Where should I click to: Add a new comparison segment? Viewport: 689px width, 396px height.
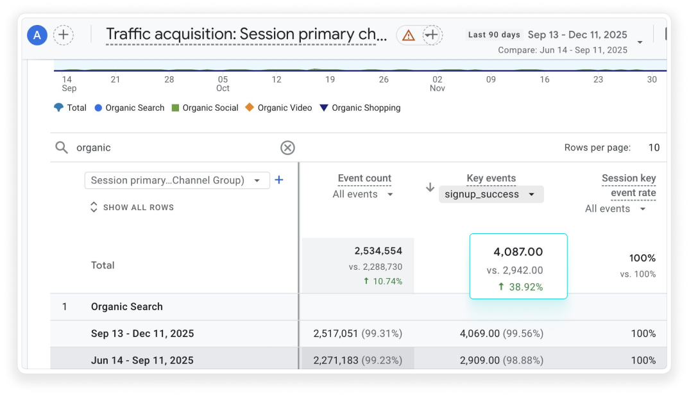(x=63, y=35)
